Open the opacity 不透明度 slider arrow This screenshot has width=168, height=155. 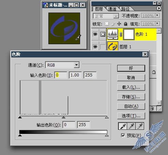click(x=157, y=15)
